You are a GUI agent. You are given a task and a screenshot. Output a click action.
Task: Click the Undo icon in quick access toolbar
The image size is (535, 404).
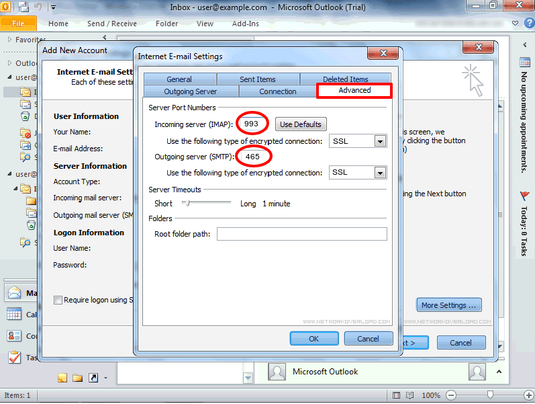(x=39, y=7)
